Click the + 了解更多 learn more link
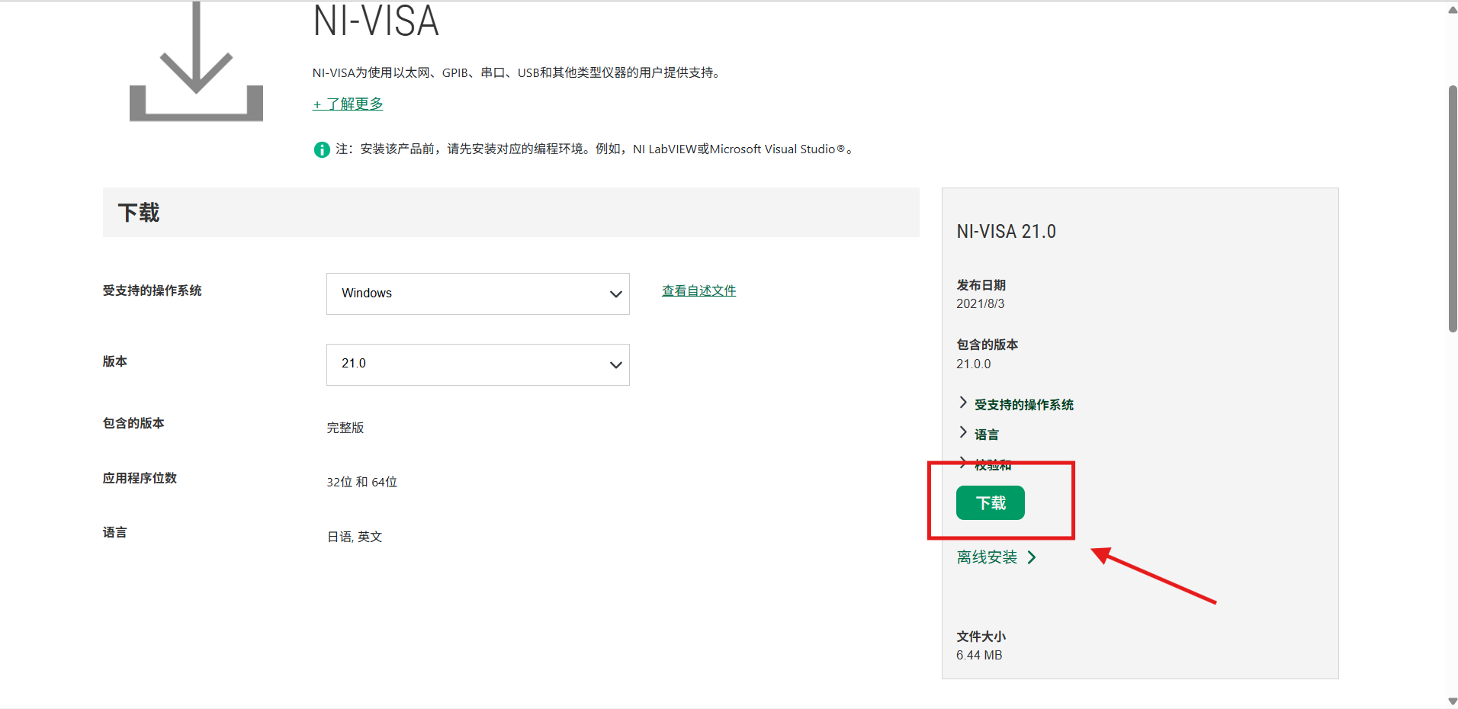The width and height of the screenshot is (1458, 709). pyautogui.click(x=347, y=104)
